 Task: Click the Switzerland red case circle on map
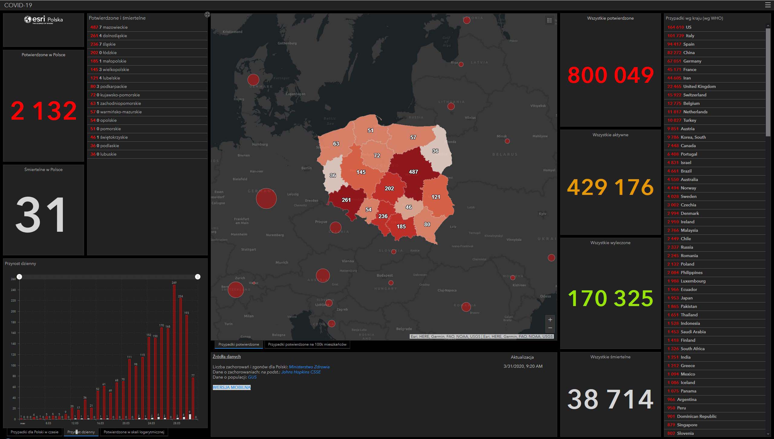(x=236, y=289)
